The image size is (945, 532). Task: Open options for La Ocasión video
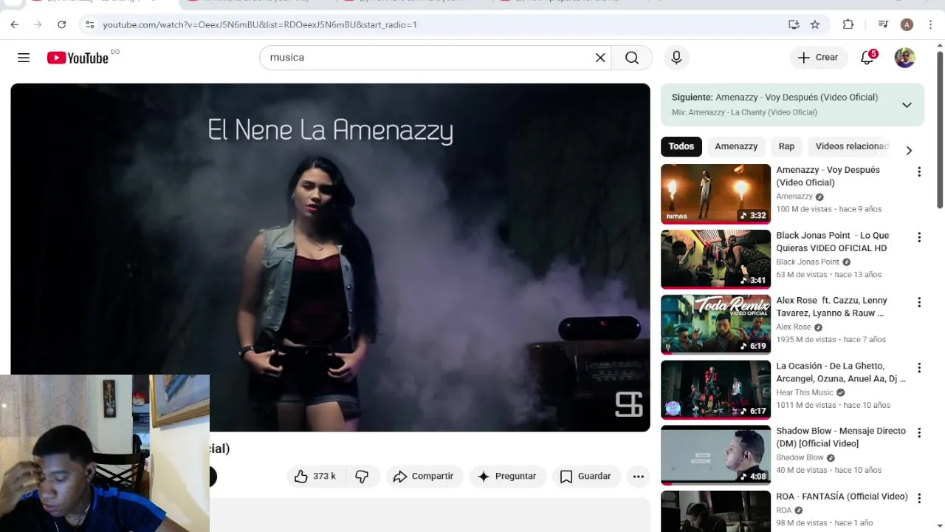(919, 368)
